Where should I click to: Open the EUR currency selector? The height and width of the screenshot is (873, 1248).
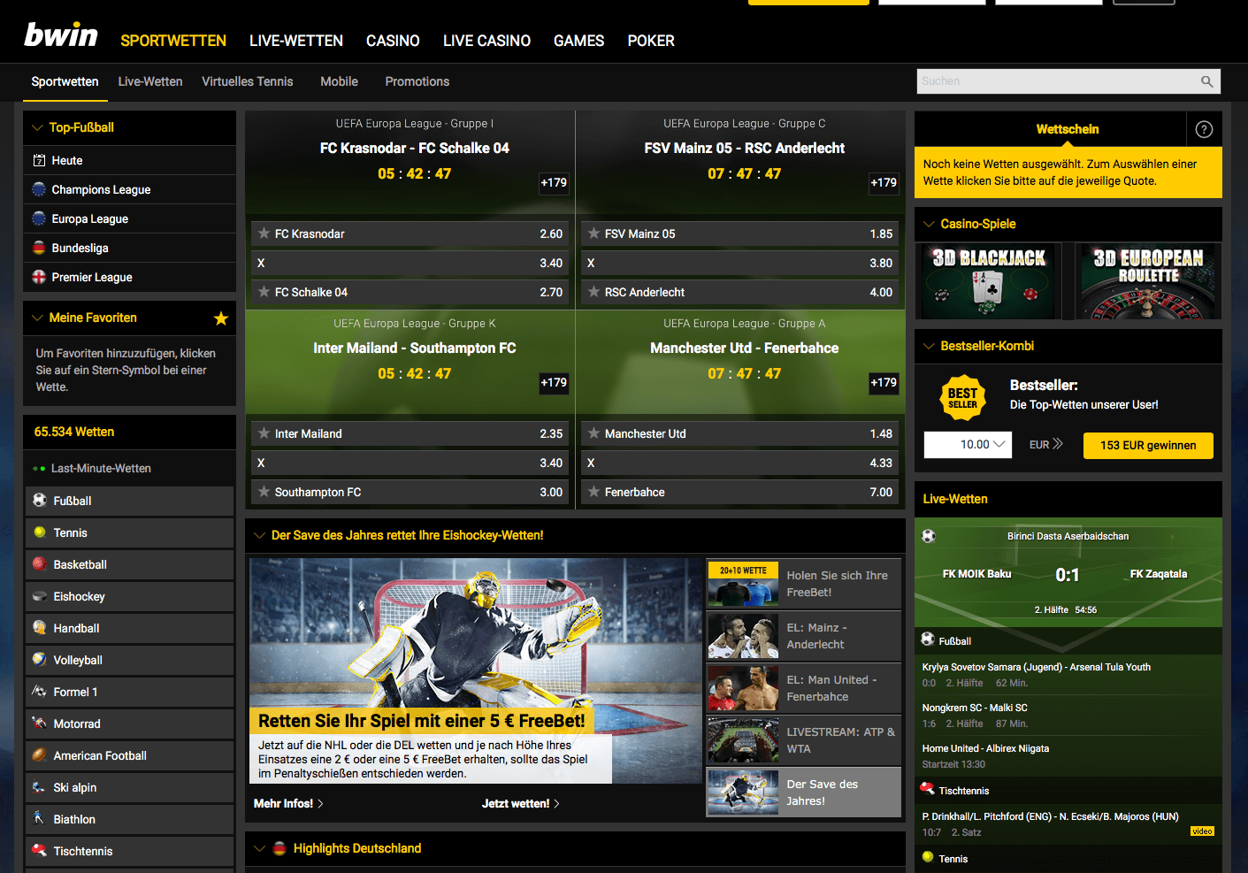(1046, 445)
